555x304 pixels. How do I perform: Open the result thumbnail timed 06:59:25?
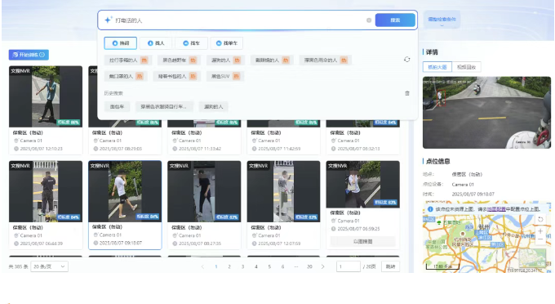[363, 184]
